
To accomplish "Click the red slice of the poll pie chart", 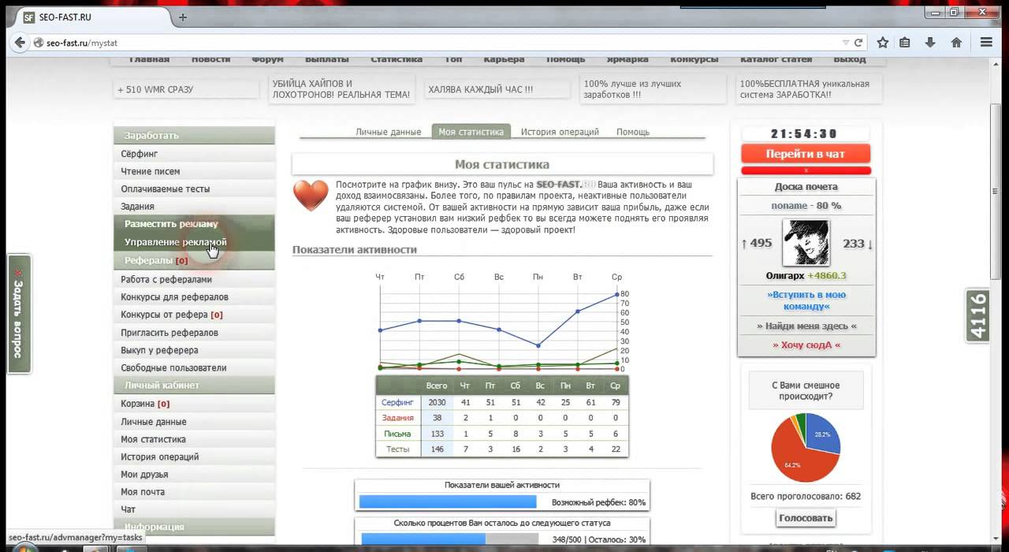I will [x=796, y=457].
